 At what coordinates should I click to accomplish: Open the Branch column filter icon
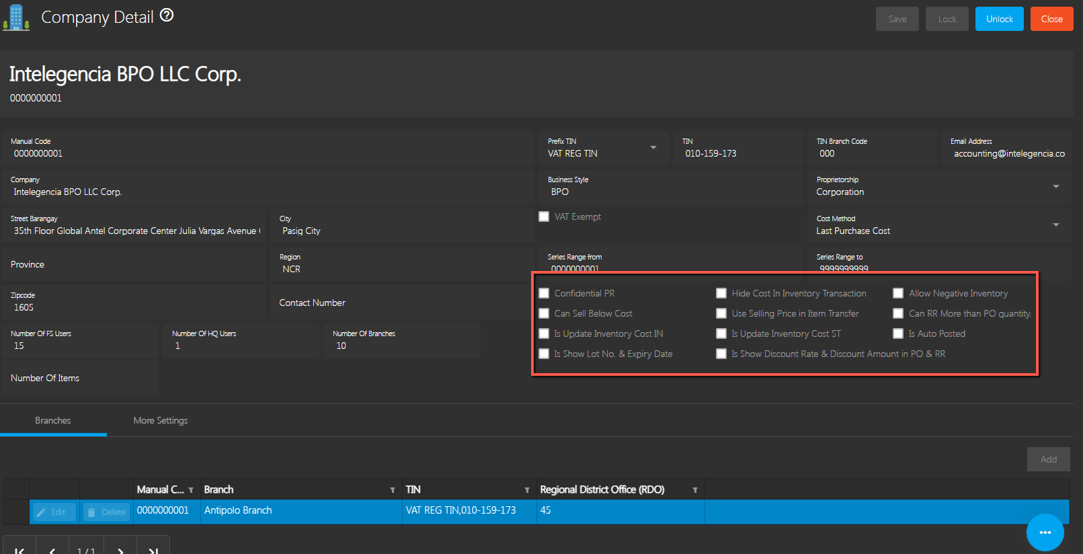tap(393, 490)
